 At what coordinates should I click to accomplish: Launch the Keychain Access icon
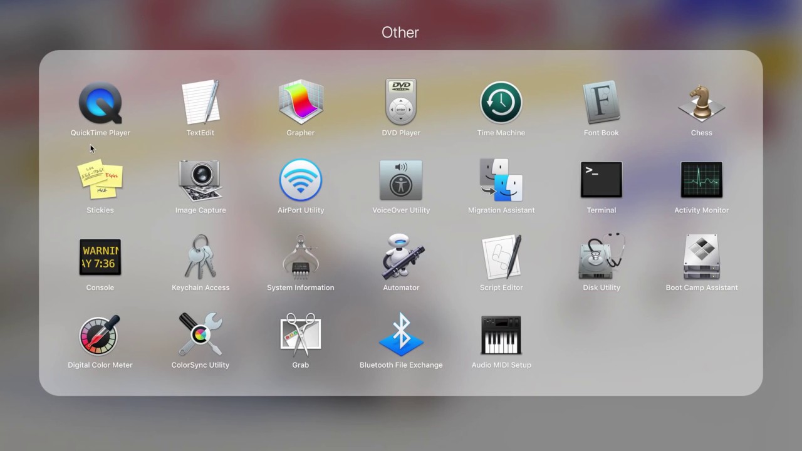[200, 257]
